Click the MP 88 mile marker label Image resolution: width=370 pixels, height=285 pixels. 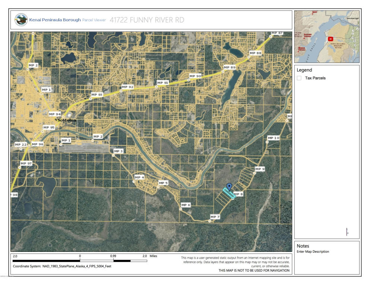coord(255,53)
